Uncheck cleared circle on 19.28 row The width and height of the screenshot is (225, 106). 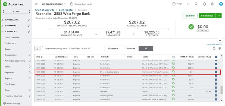(216, 83)
